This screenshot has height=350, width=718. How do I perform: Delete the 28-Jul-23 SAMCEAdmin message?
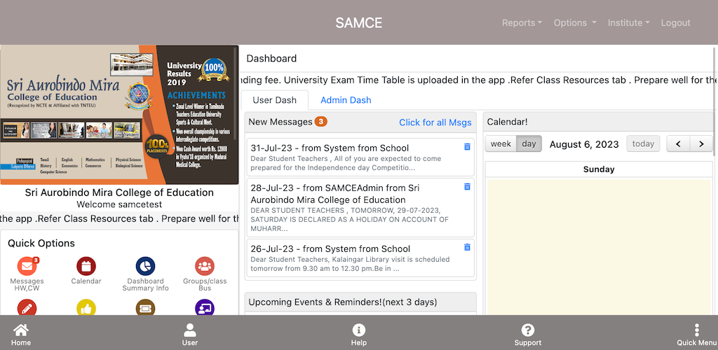click(x=467, y=186)
